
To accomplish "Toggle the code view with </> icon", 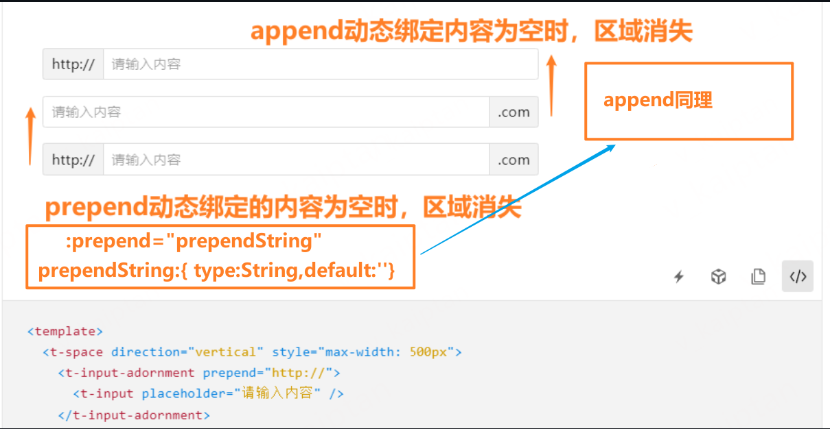I will tap(797, 276).
